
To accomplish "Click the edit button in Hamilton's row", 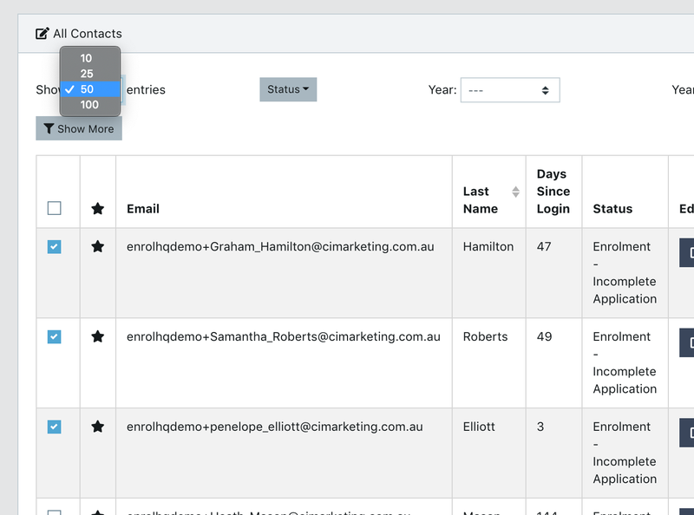I will tap(687, 252).
